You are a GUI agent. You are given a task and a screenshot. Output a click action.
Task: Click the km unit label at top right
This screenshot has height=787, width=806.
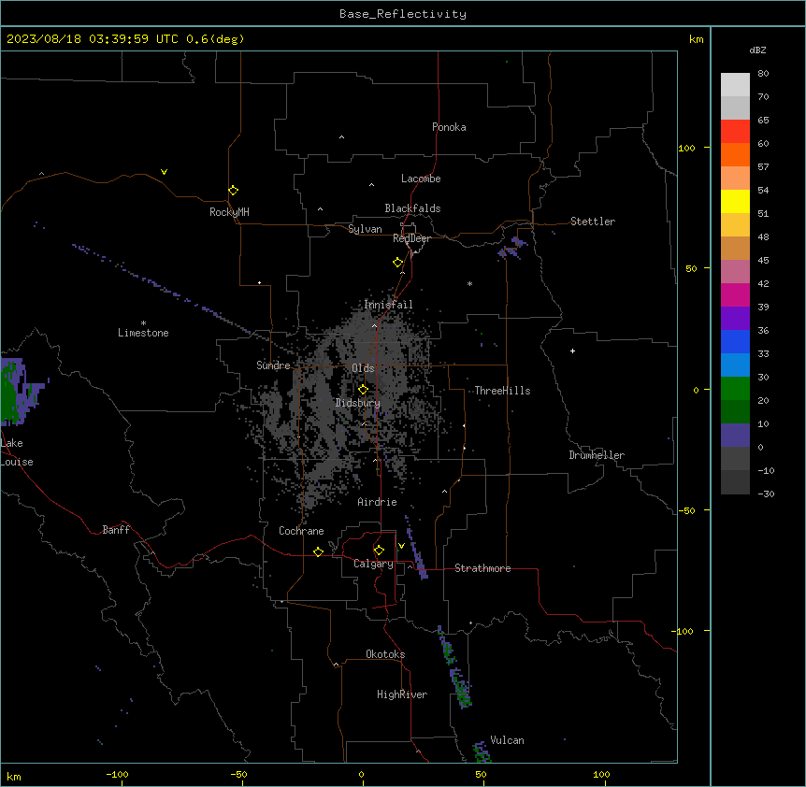pos(697,39)
